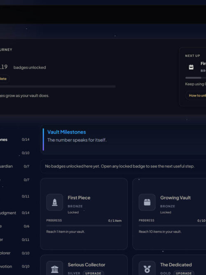
Task: Click the Serious Collector building icon
Action: pos(55,269)
